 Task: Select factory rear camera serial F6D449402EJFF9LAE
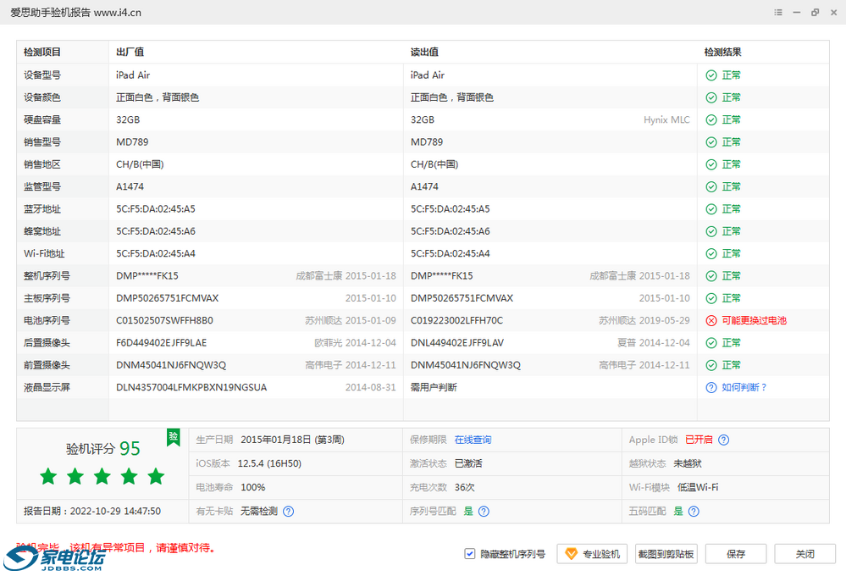tap(161, 343)
